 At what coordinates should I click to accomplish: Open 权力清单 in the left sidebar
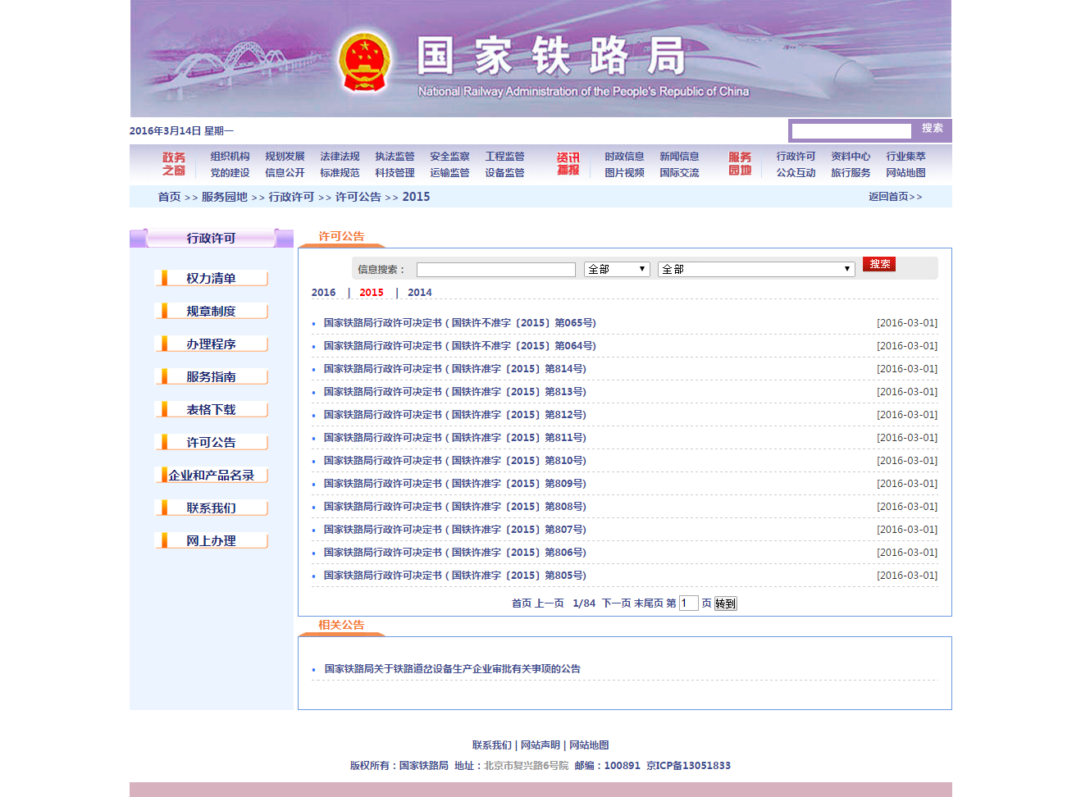(x=211, y=279)
